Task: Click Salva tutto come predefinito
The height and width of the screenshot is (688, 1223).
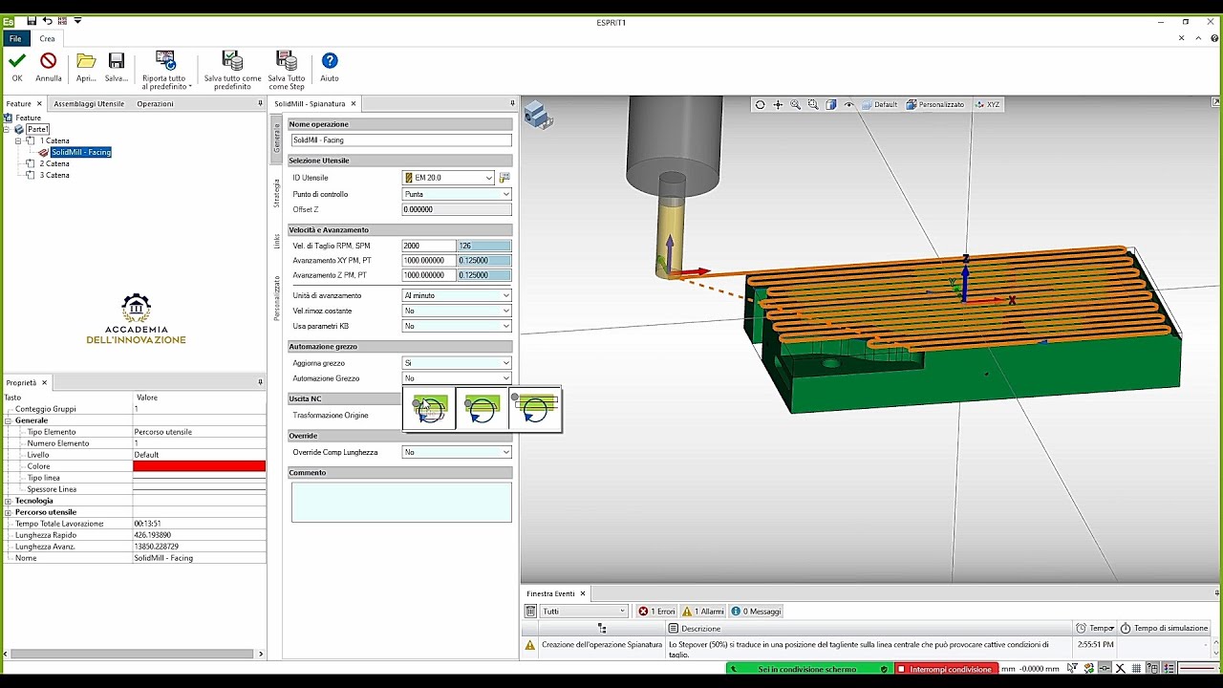Action: tap(232, 70)
